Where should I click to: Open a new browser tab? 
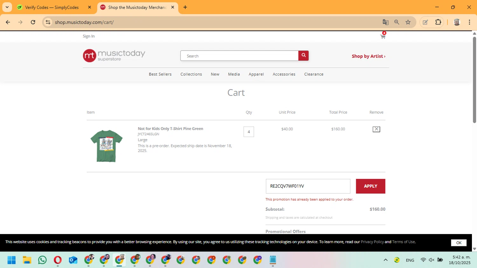pyautogui.click(x=185, y=7)
